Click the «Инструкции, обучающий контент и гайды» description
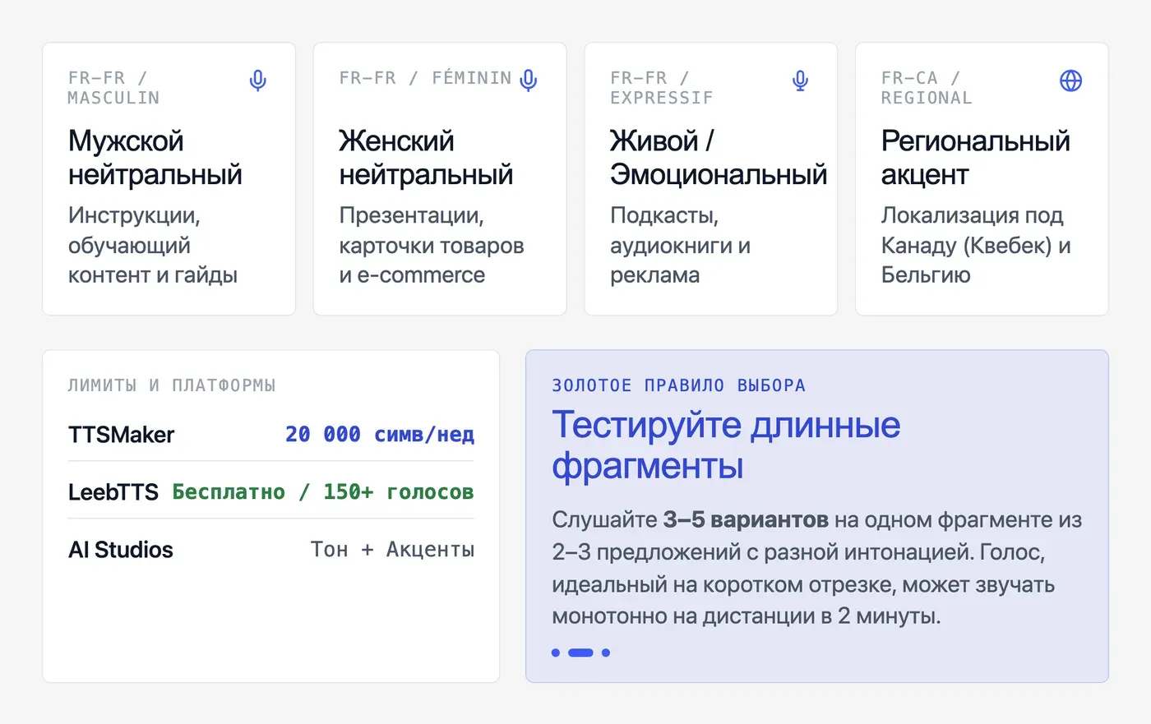 (153, 245)
